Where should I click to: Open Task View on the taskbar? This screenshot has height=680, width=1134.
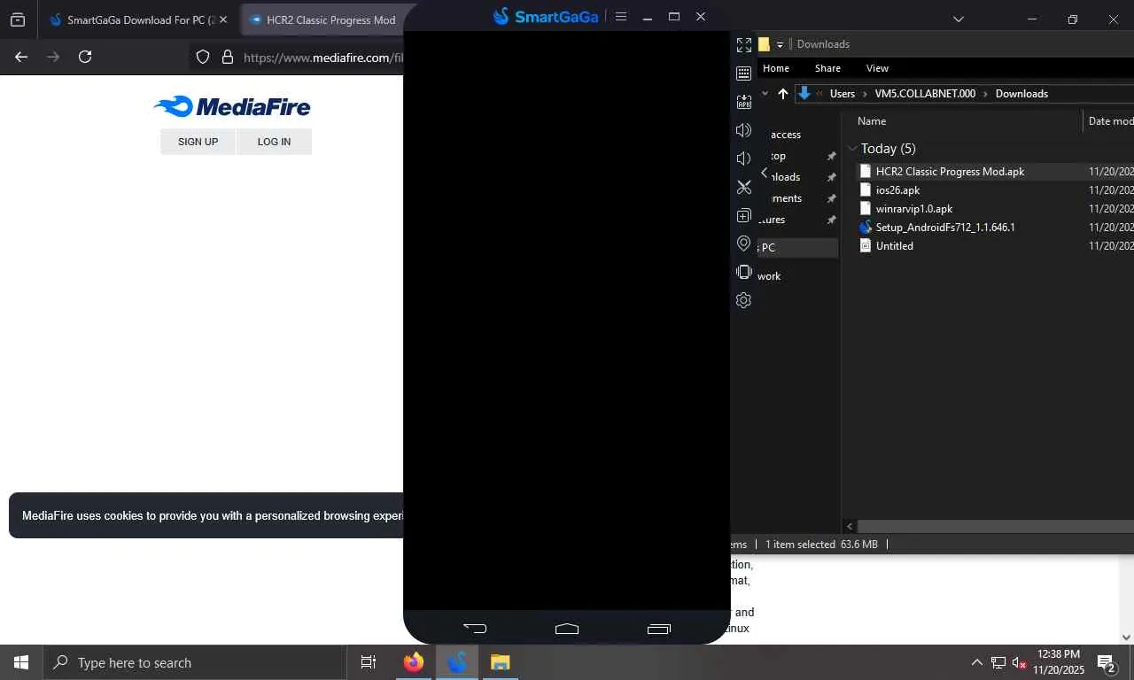(369, 662)
